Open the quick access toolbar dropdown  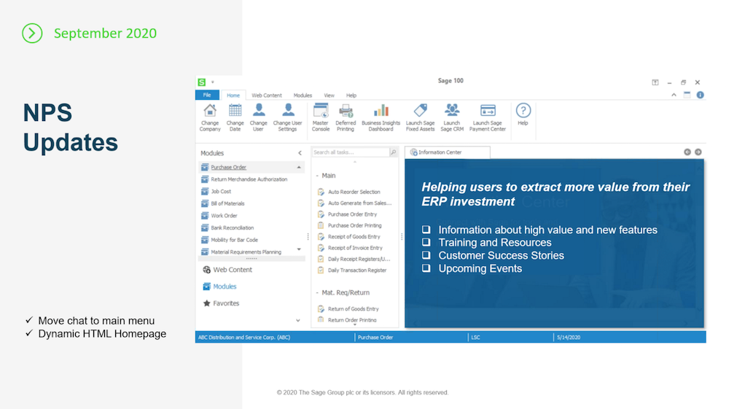[213, 82]
